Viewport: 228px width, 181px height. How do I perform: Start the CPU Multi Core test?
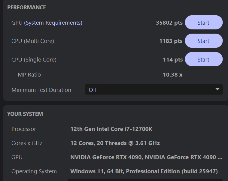point(203,41)
